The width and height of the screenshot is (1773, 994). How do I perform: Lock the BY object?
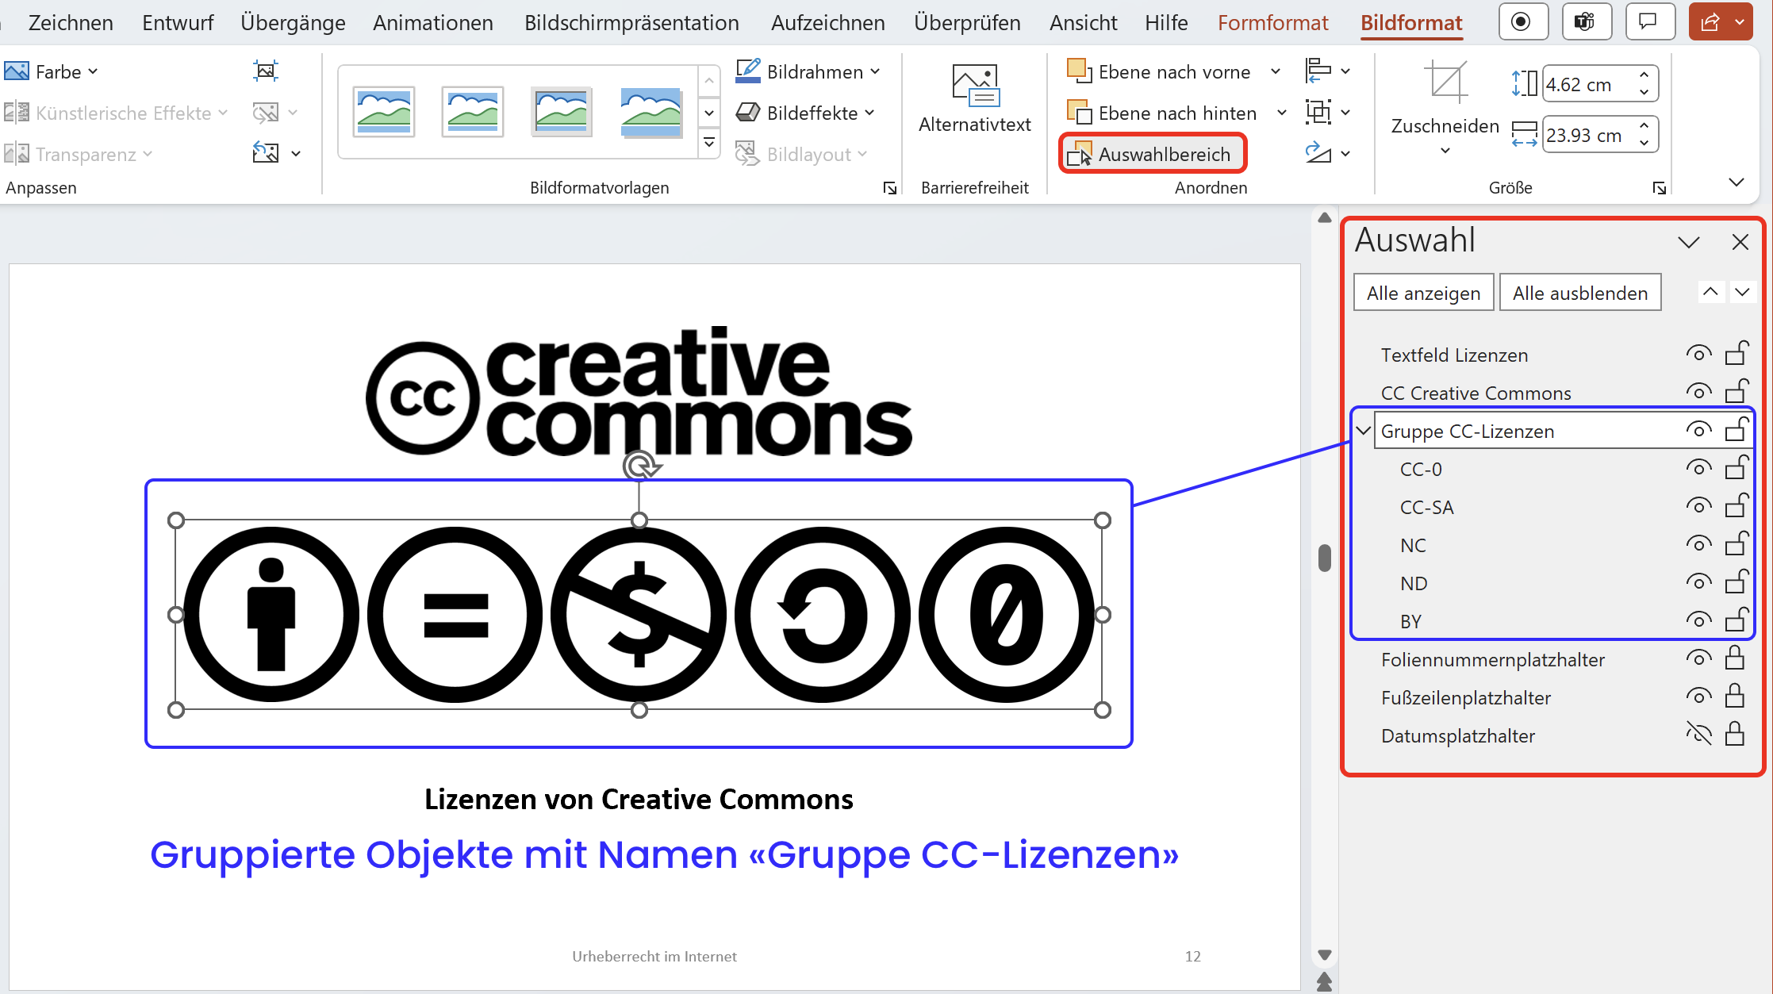click(1737, 619)
